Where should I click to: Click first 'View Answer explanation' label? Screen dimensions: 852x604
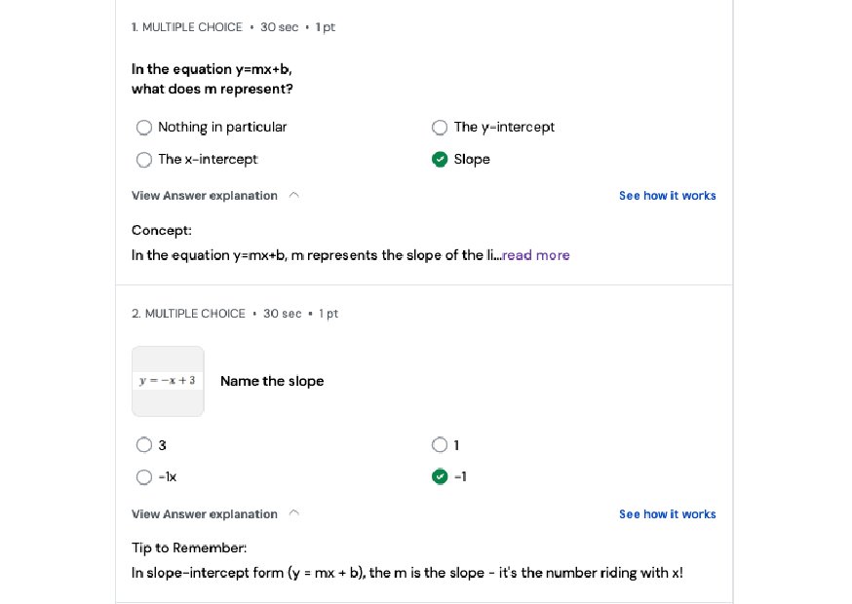point(205,196)
